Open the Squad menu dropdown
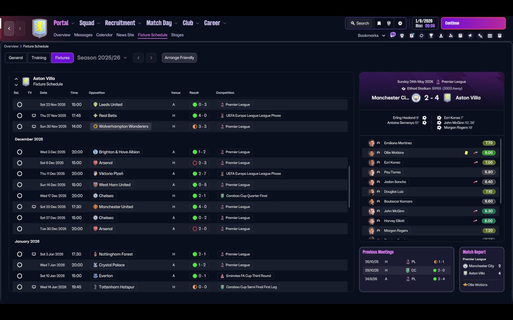Screen dimensions: 513x320 coord(90,23)
